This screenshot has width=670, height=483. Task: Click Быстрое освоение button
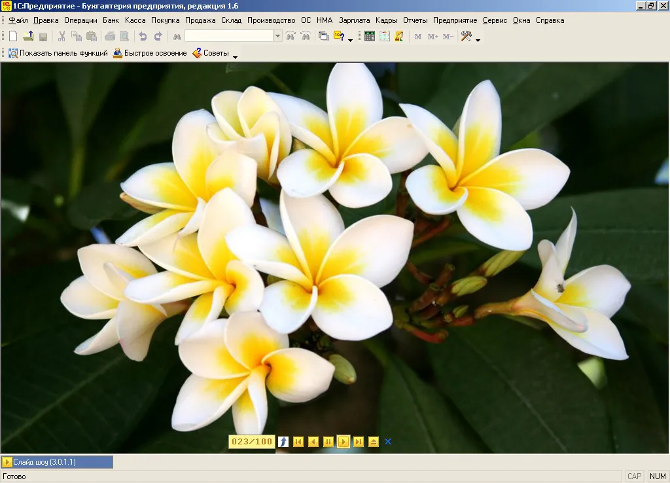[150, 53]
